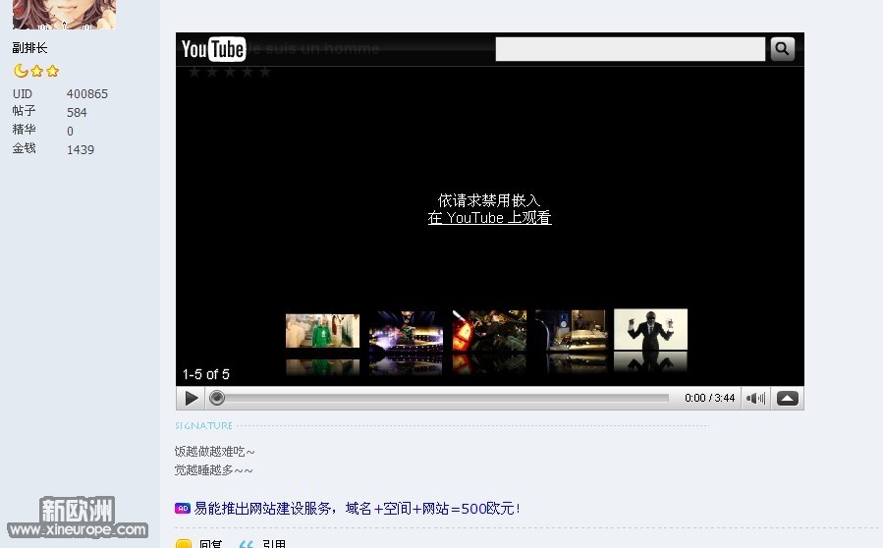The image size is (883, 548).
Task: Click the 副排长 rank title
Action: point(29,48)
